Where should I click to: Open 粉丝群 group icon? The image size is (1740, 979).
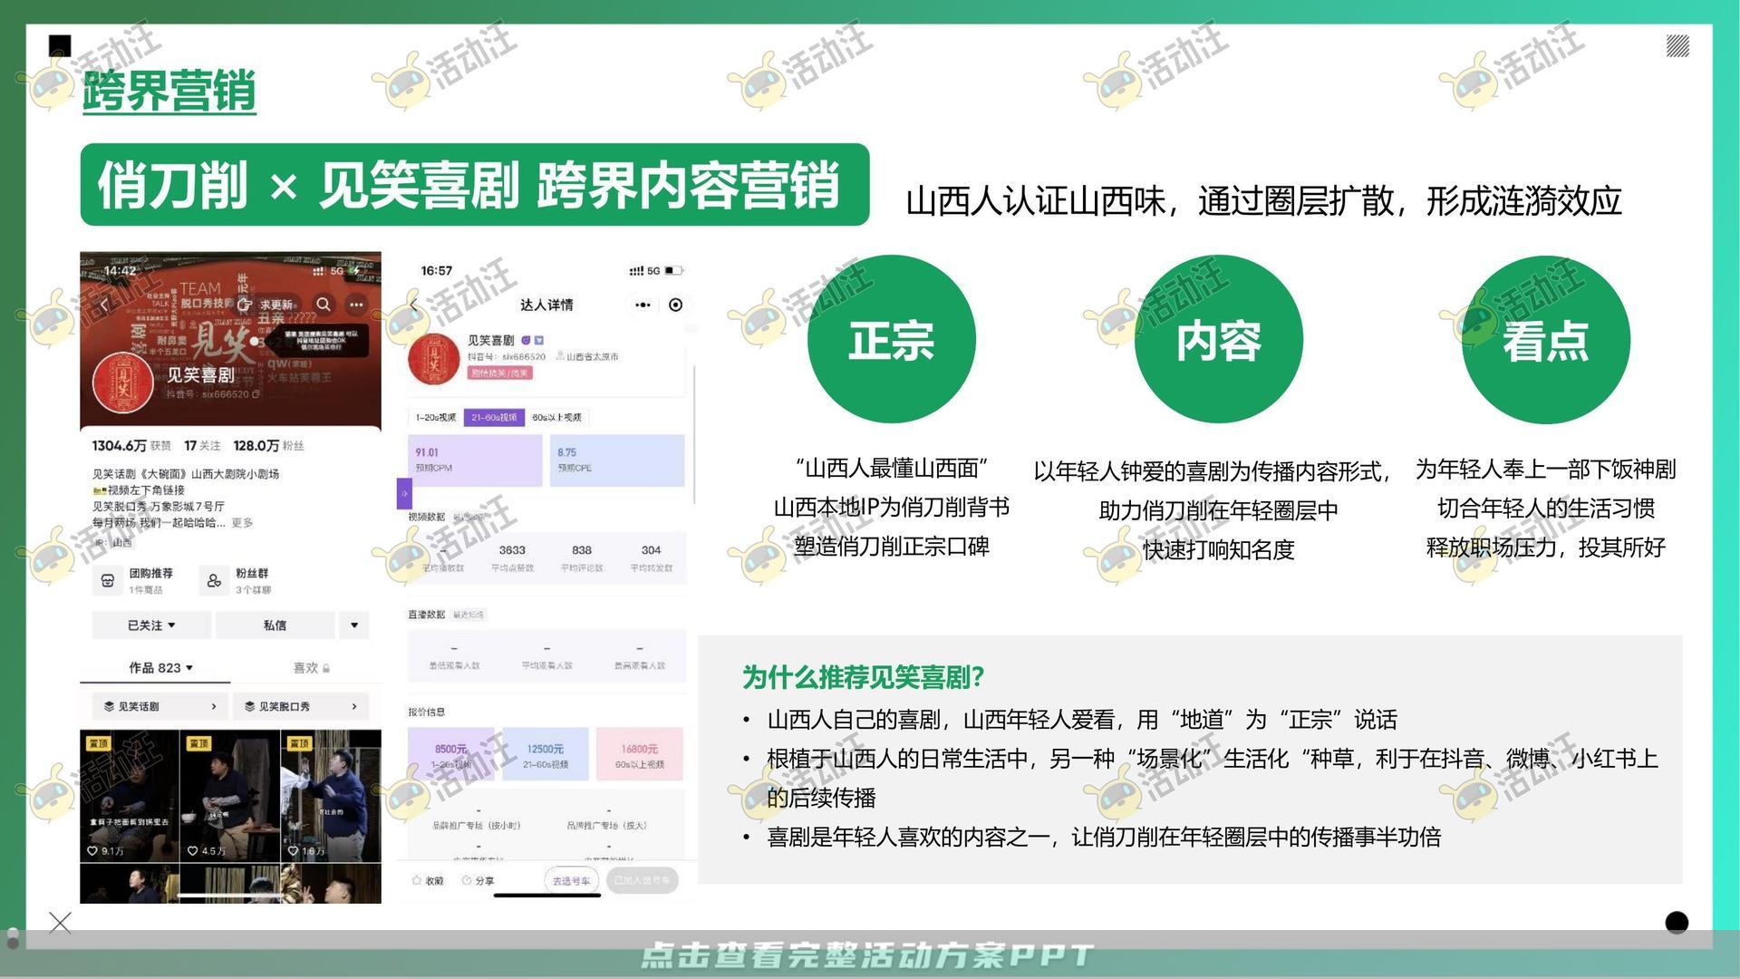coord(214,581)
